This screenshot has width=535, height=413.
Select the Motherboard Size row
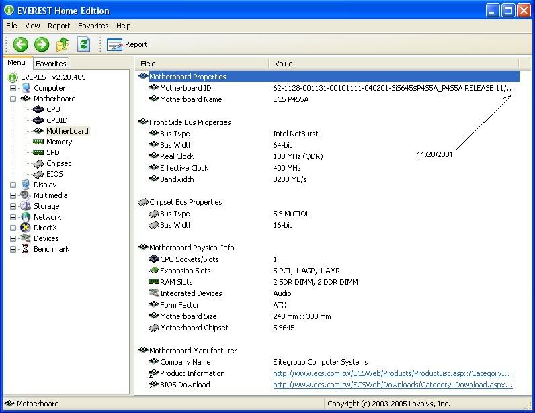(x=328, y=316)
